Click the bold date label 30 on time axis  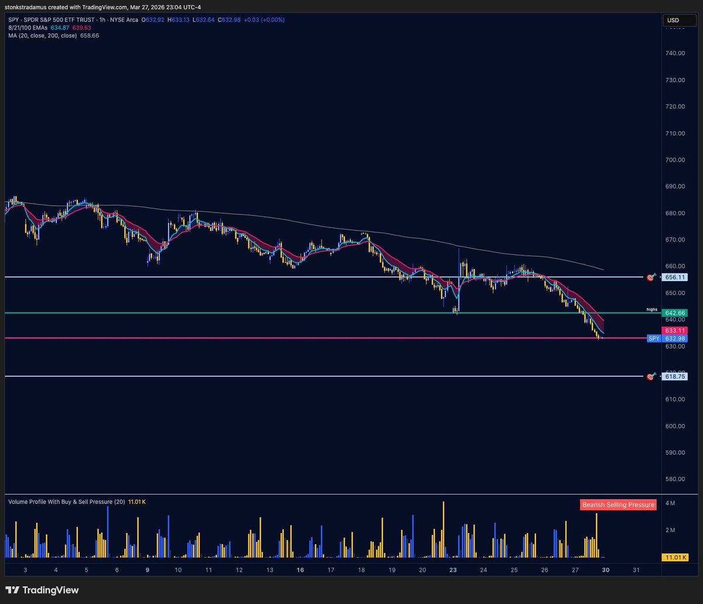606,570
